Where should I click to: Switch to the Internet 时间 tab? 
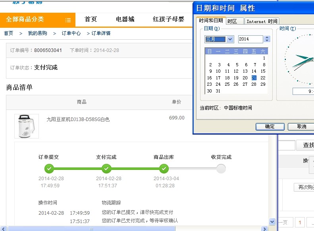(x=262, y=21)
